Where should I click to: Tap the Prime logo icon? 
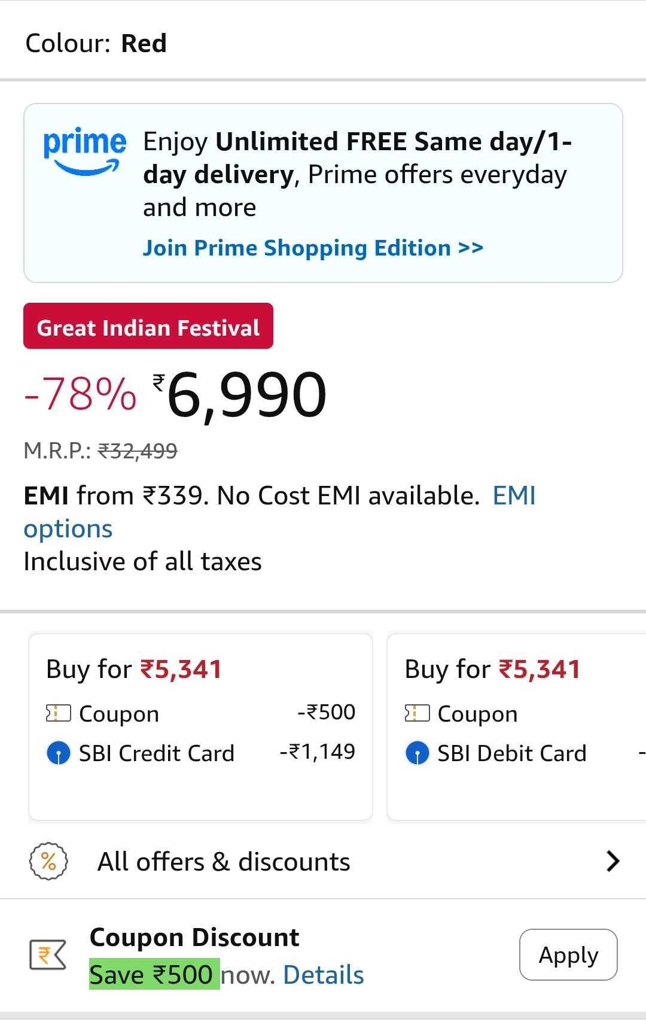pyautogui.click(x=84, y=151)
